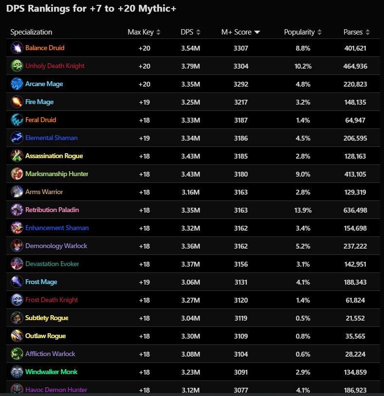This screenshot has height=396, width=384.
Task: Open the Devastation Evoker link
Action: coord(52,264)
